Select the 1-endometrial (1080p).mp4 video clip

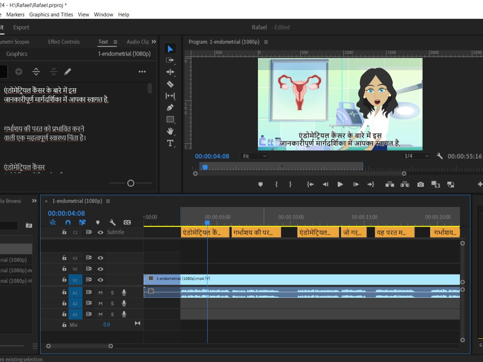click(301, 279)
